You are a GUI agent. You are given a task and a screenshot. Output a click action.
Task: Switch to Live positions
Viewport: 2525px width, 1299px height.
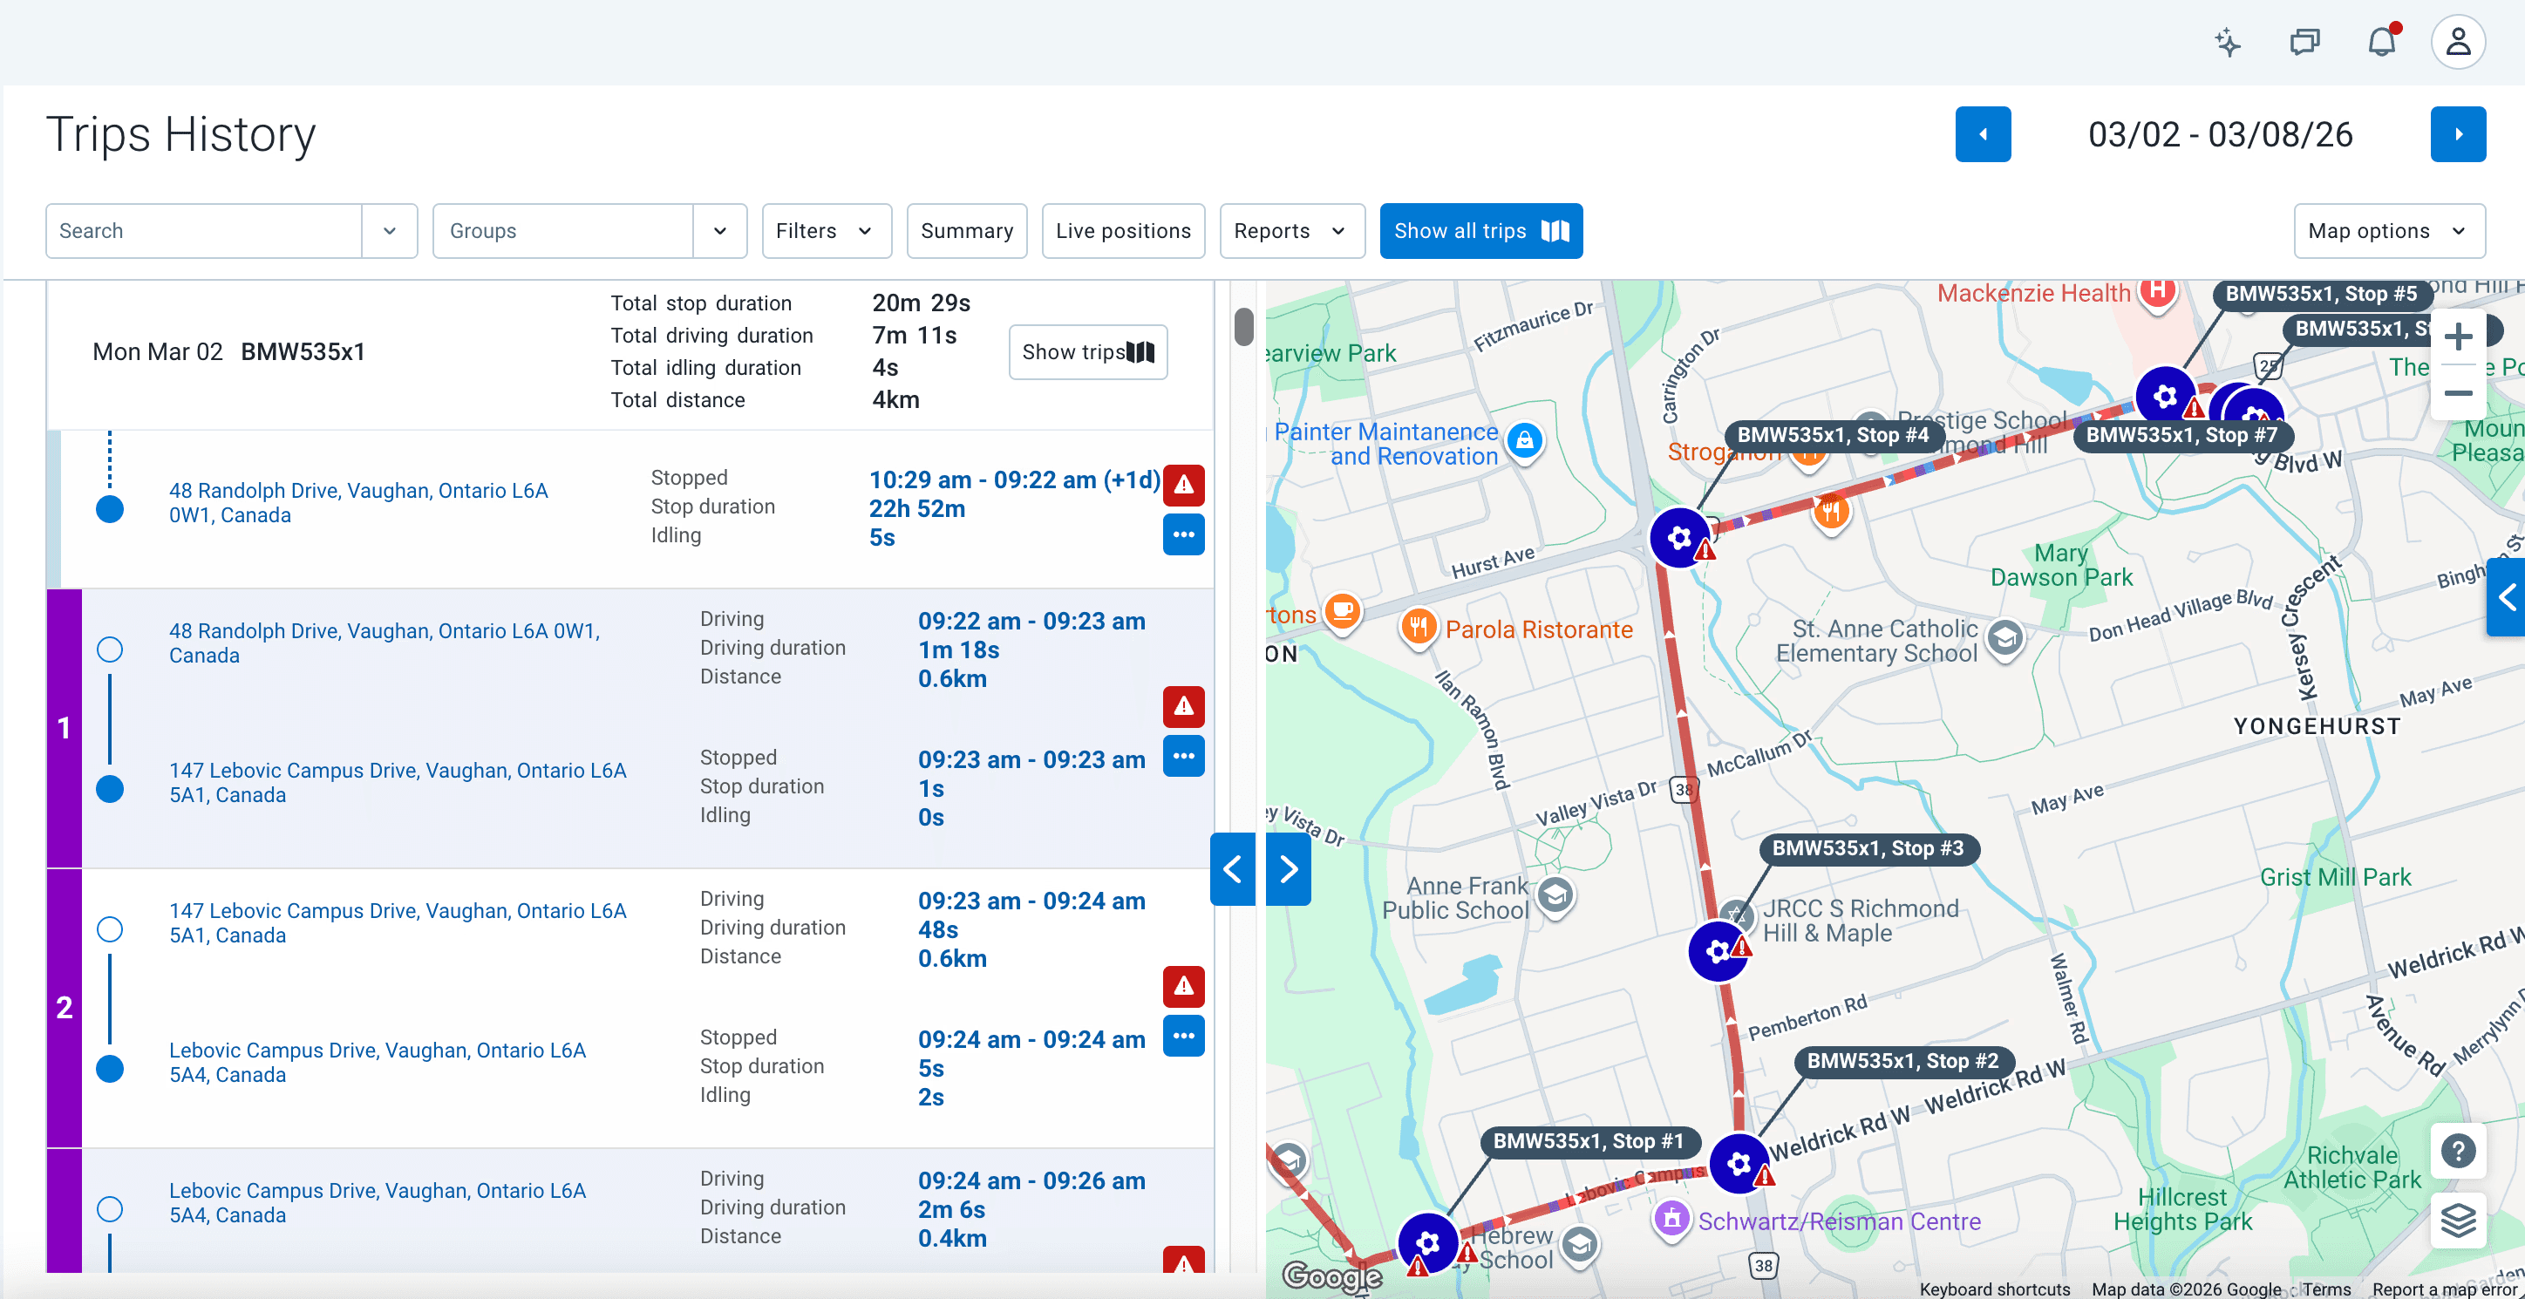pyautogui.click(x=1122, y=231)
